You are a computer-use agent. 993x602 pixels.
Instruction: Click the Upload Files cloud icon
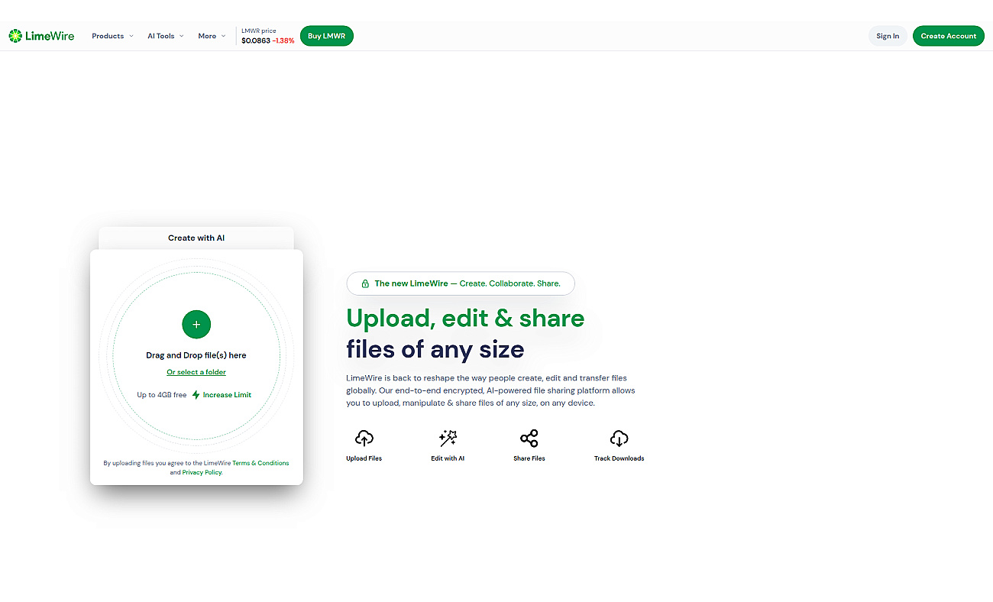(364, 438)
